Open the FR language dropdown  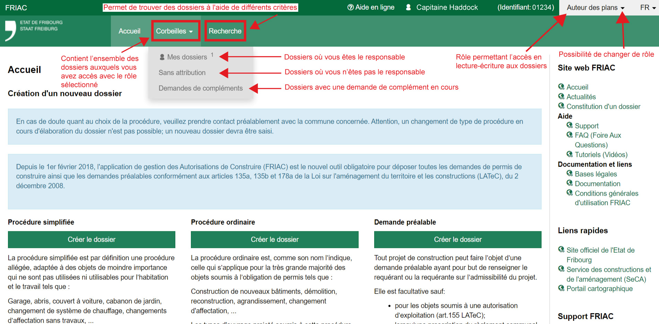pos(648,8)
